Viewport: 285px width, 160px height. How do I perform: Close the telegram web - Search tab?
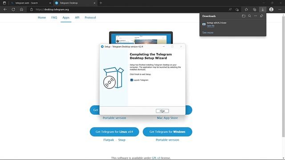(x=50, y=3)
